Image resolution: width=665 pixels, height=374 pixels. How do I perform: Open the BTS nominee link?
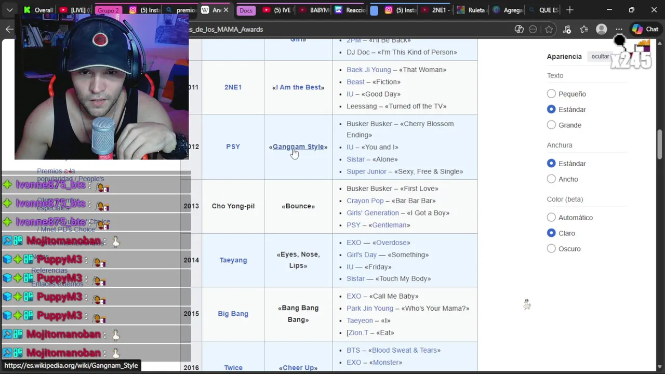pos(353,350)
